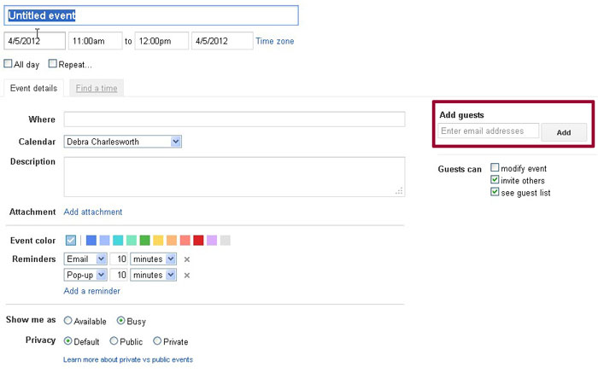Click the Pop-up reminder number field
This screenshot has height=378, width=598.
point(119,275)
